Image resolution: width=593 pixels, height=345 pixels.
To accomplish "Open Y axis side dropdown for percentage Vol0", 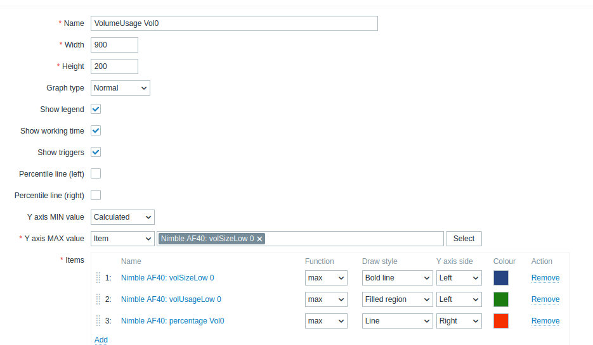I will pos(459,321).
